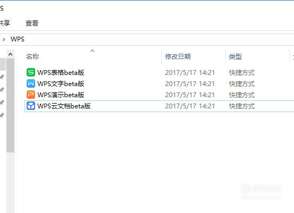294x213 pixels.
Task: Click the navigation pane scrollbar thumb
Action: pos(11,106)
